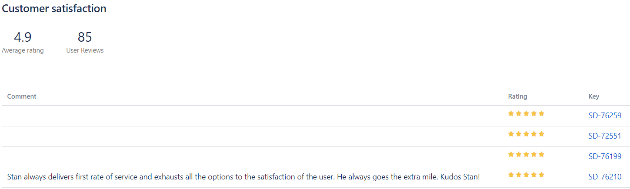Click the Comment column header

(22, 96)
